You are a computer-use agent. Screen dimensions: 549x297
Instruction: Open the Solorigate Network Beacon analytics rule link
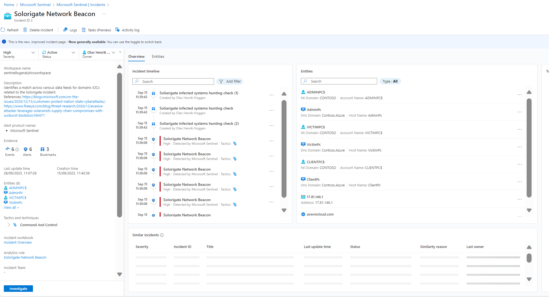[25, 257]
